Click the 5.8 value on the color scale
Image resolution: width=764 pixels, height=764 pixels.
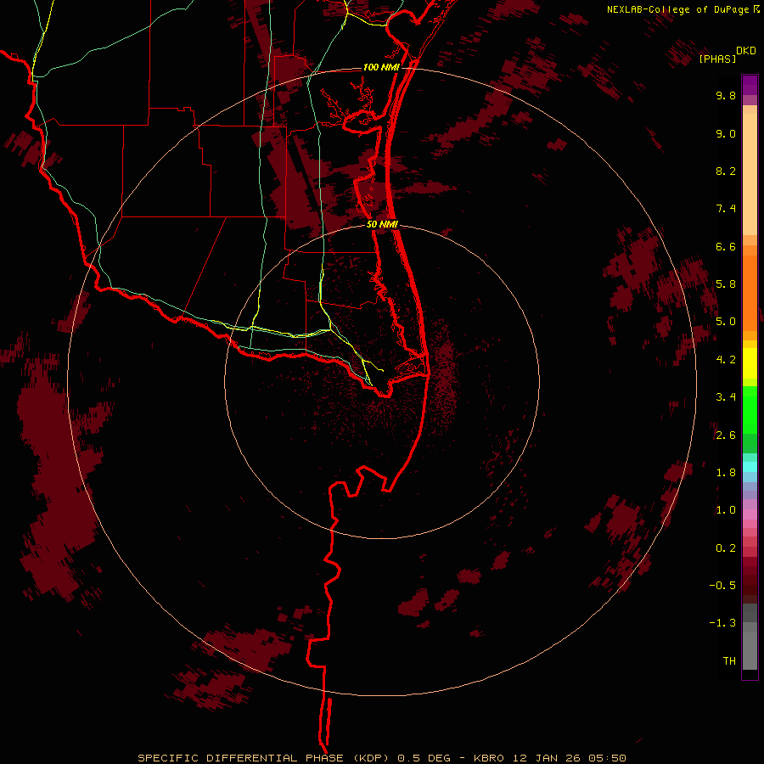pos(726,284)
